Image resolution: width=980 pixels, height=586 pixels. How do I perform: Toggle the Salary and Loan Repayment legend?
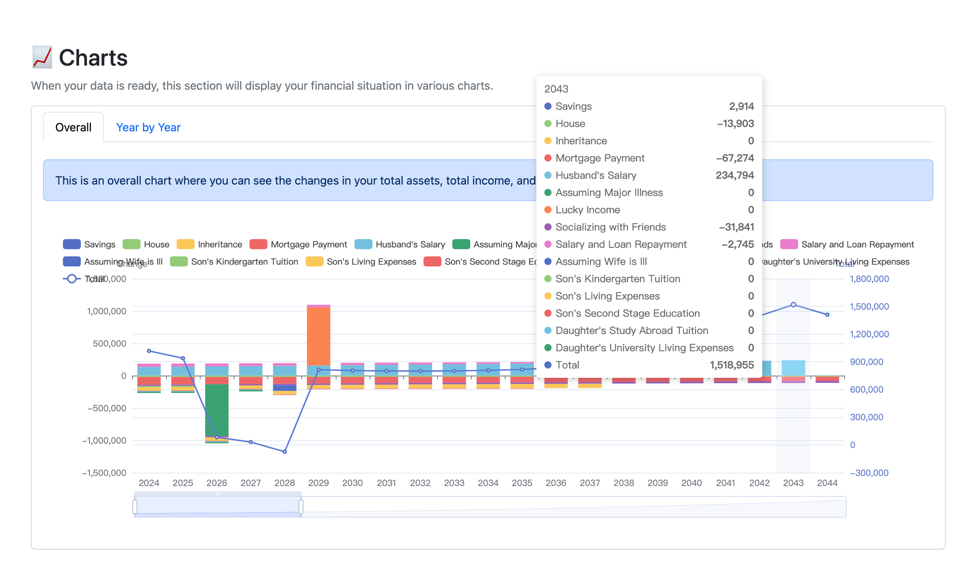coord(789,244)
